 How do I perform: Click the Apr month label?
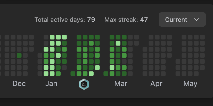[x=156, y=84]
